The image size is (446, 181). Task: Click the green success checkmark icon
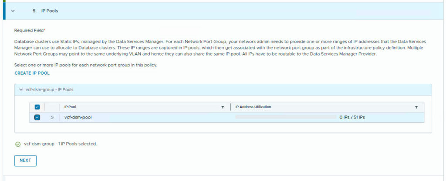pyautogui.click(x=18, y=144)
